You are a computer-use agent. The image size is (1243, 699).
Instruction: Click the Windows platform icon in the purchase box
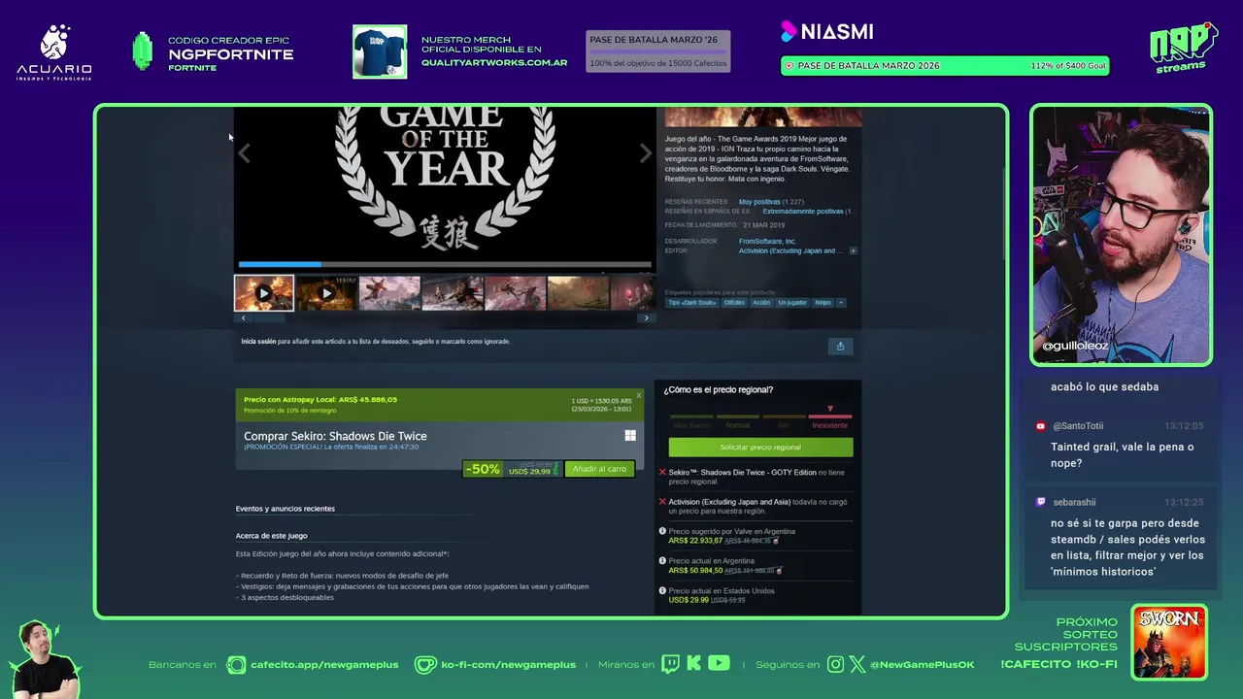tap(630, 436)
